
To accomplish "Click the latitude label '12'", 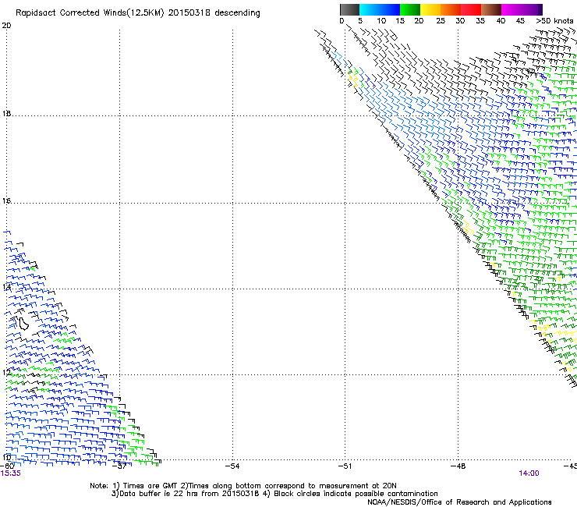I will click(6, 373).
